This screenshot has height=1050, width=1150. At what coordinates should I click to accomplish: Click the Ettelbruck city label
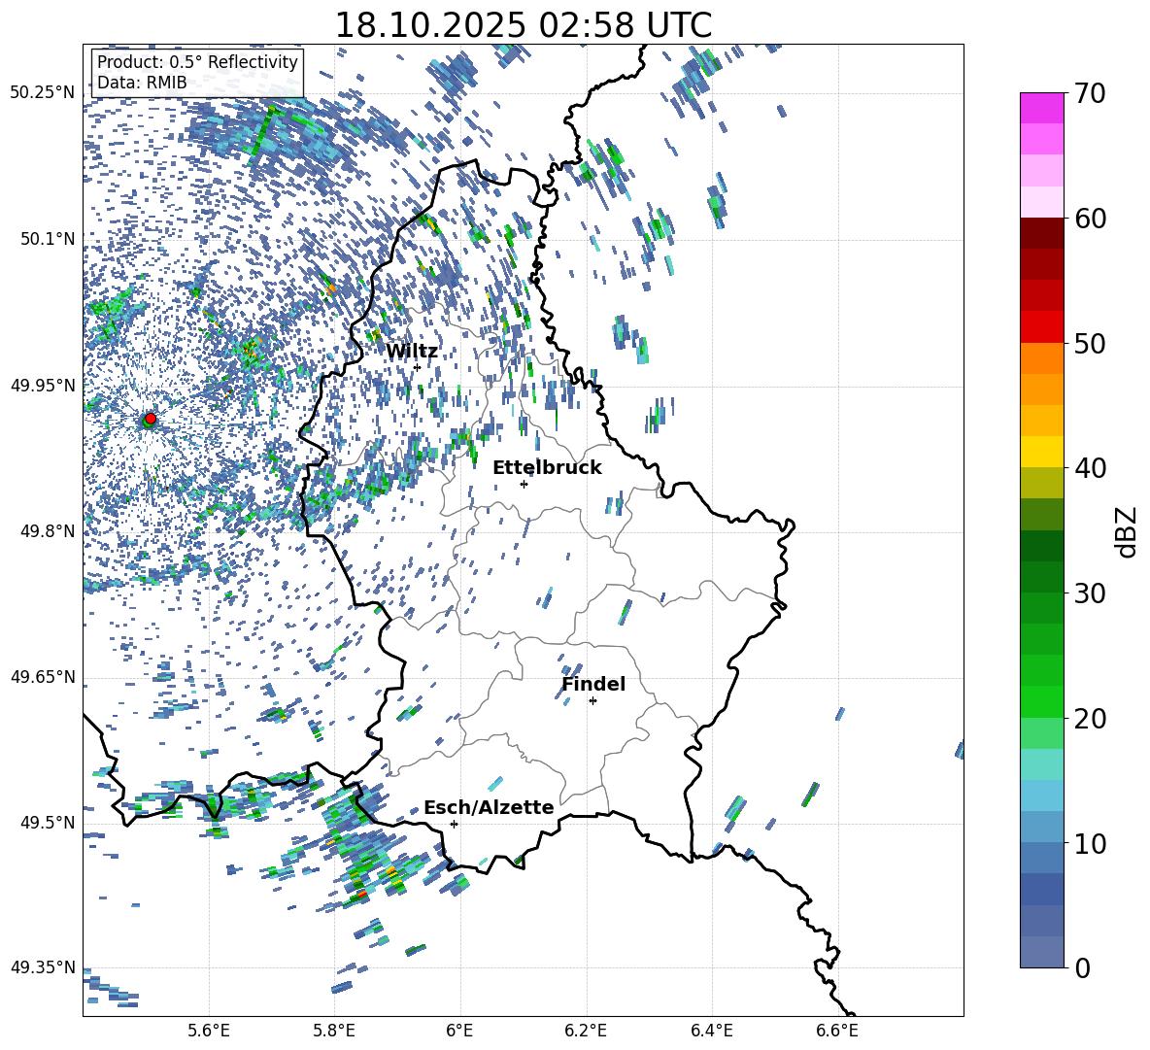point(547,468)
